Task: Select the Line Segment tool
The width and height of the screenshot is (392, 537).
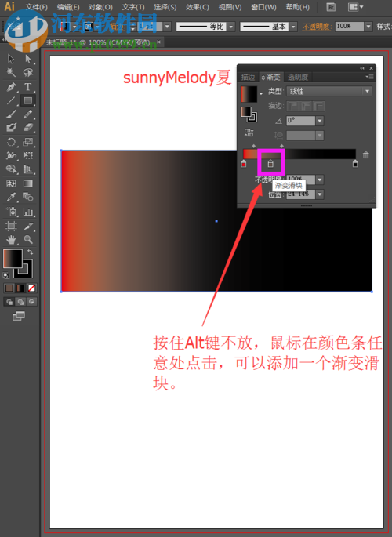Action: pyautogui.click(x=11, y=100)
